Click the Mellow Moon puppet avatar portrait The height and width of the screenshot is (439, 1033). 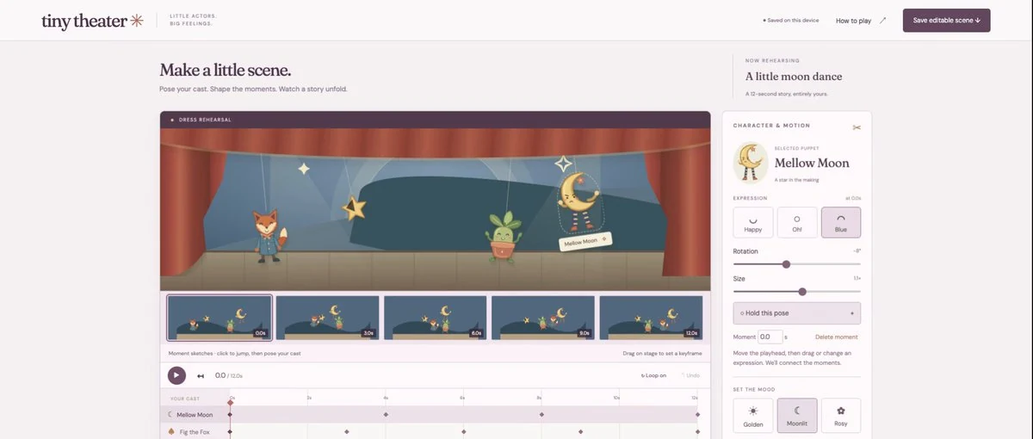[x=750, y=163]
